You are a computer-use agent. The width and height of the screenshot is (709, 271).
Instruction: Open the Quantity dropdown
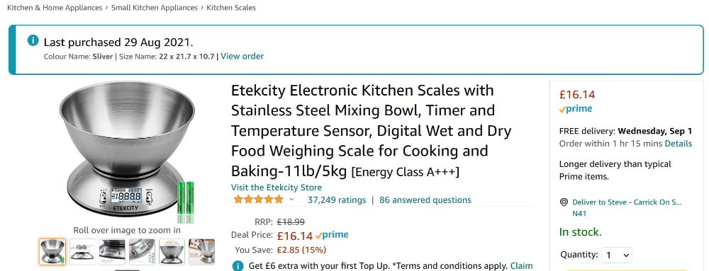tap(616, 255)
